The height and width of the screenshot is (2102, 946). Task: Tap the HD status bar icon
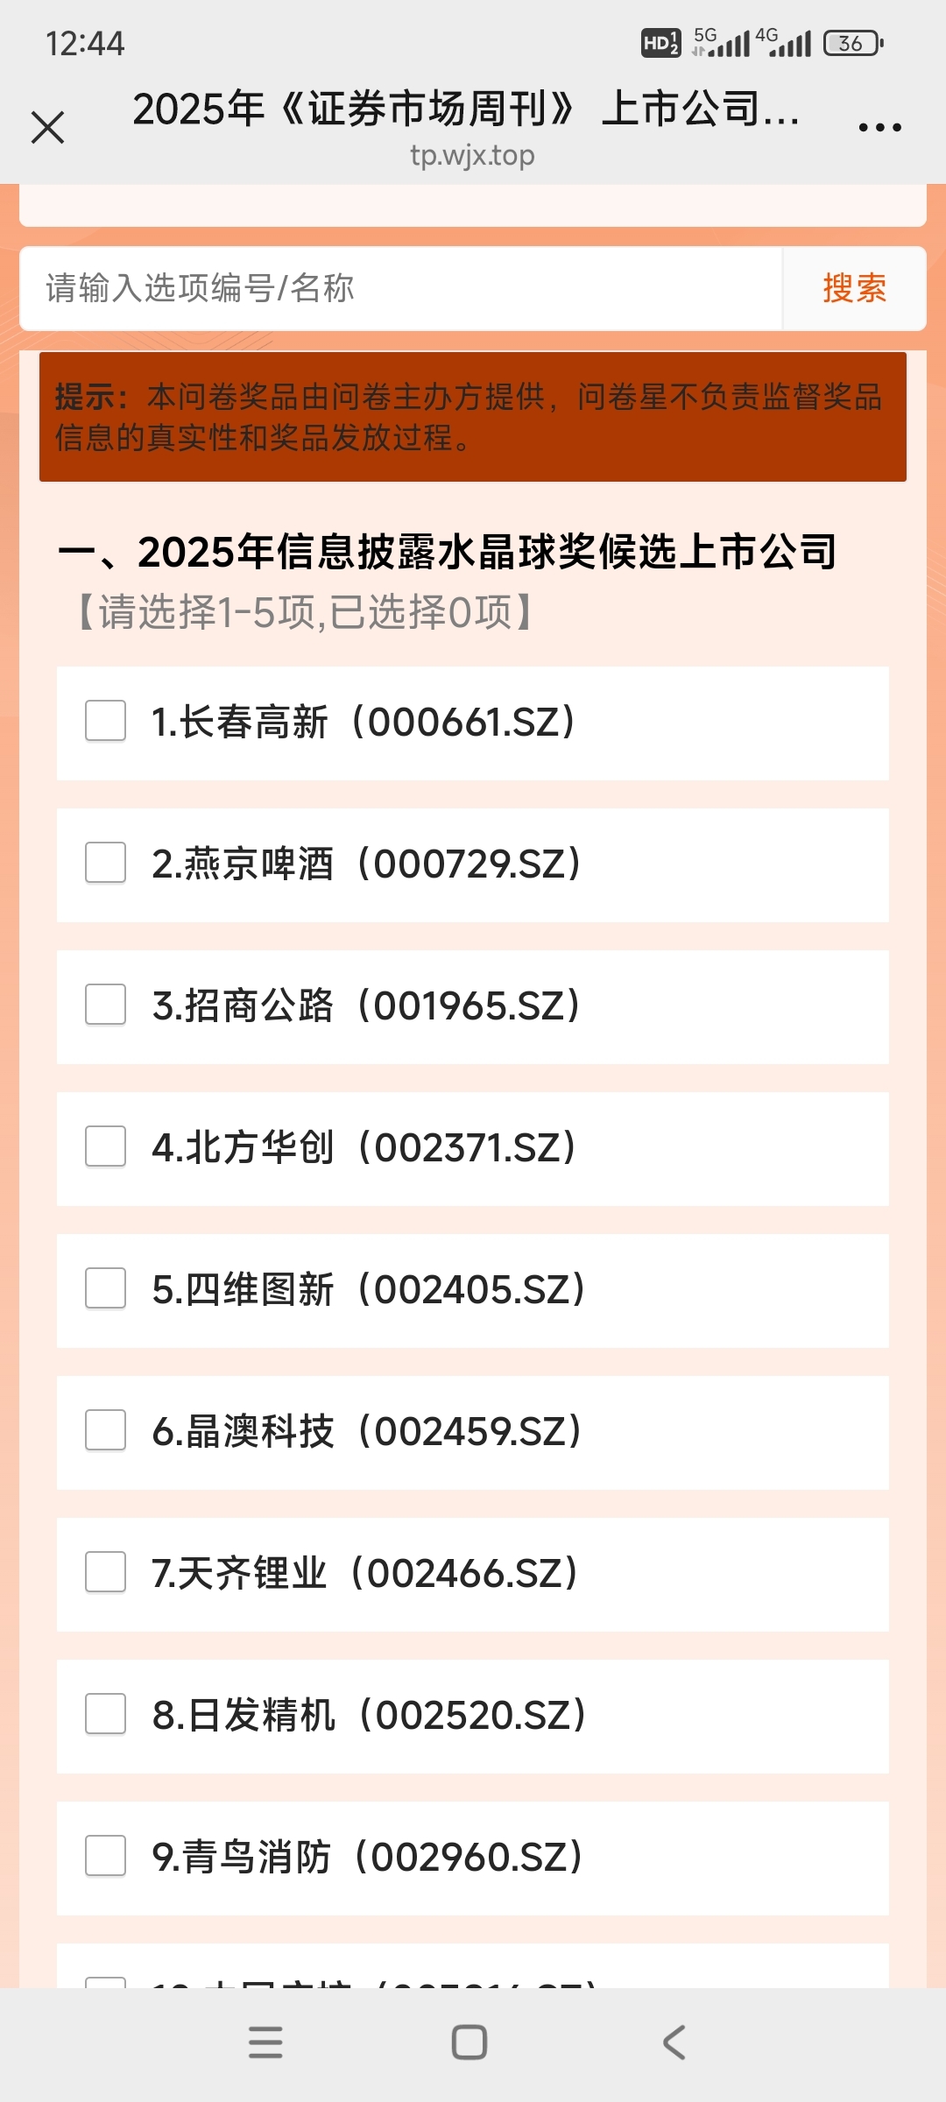click(660, 43)
